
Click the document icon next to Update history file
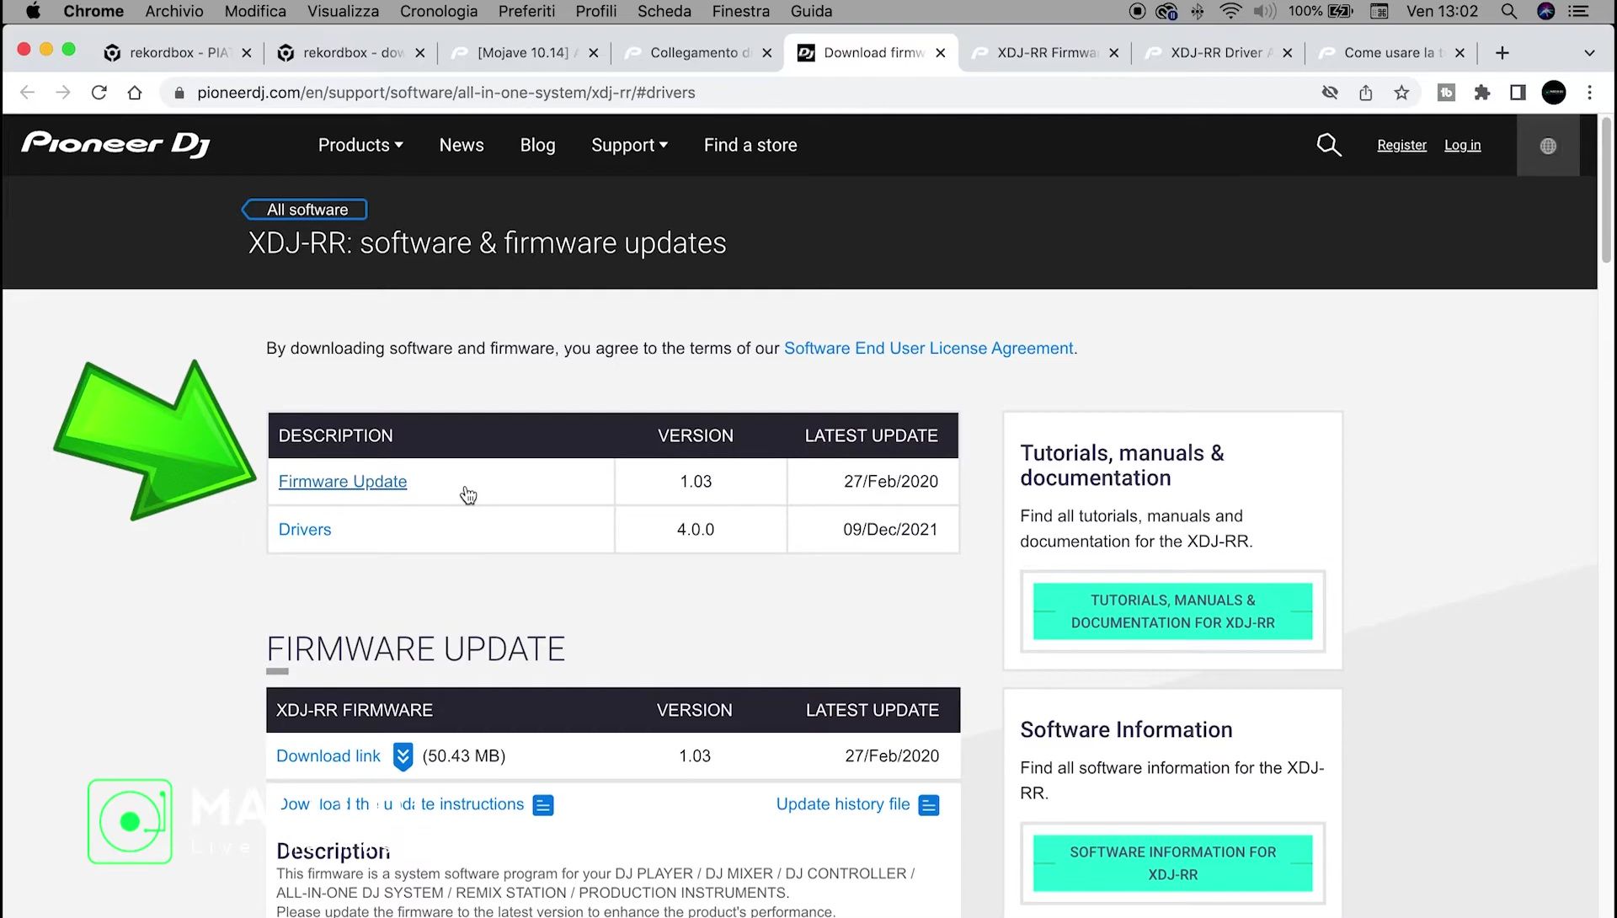pos(929,805)
